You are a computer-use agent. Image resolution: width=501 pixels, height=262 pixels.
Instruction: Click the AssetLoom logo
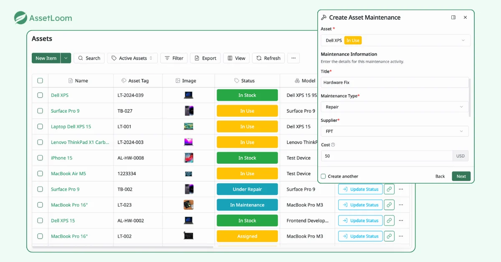click(43, 18)
